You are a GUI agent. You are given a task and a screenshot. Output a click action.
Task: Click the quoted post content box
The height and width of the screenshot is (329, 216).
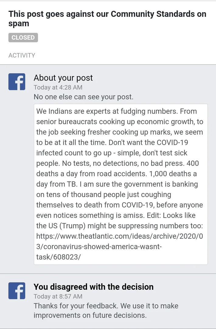[x=121, y=184]
